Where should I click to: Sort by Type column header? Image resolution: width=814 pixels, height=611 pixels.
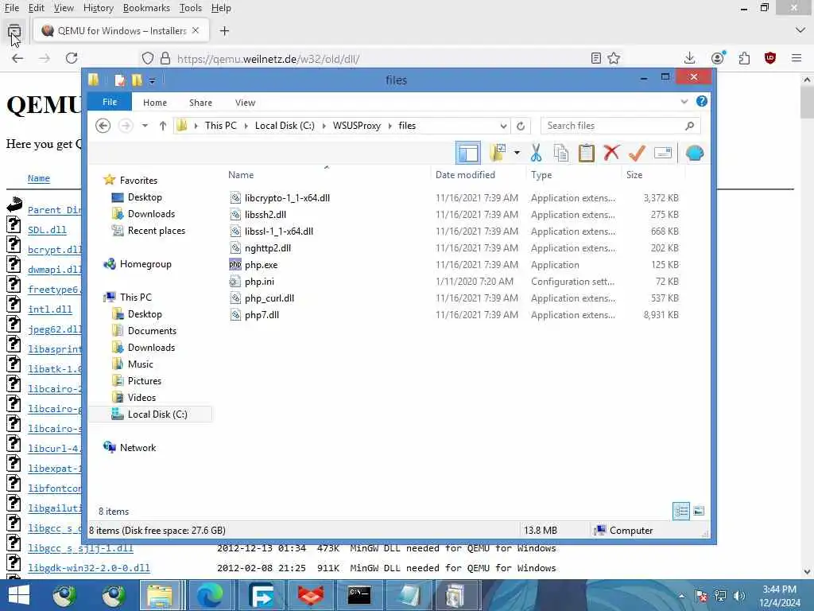click(541, 175)
